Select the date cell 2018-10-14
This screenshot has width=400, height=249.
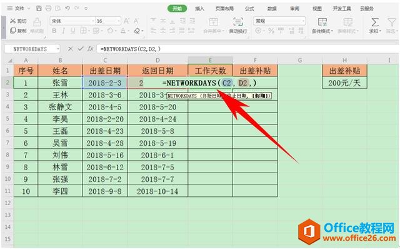click(x=157, y=191)
